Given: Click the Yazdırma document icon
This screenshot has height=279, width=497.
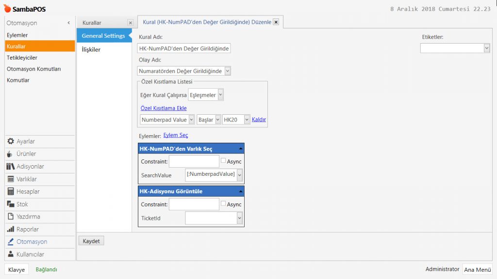Looking at the screenshot, I should click(11, 217).
